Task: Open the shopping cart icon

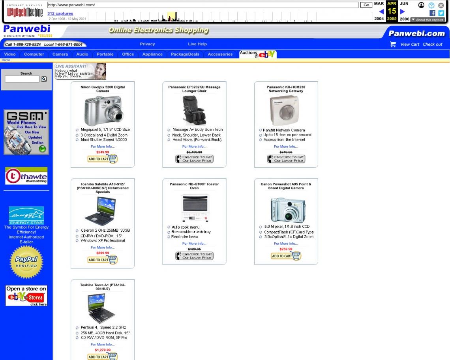Action: [393, 44]
